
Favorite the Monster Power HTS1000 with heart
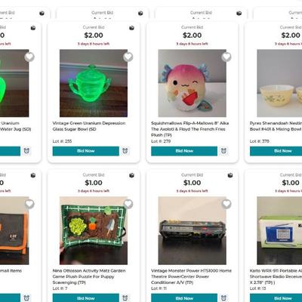click(x=226, y=204)
